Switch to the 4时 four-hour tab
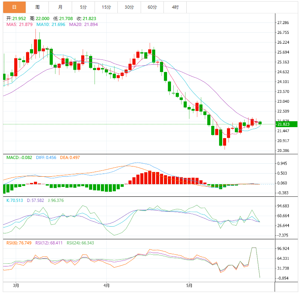Viewport: 301px width, 294px height. coord(175,7)
